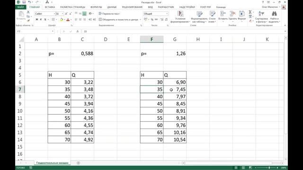303x170 pixels.
Task: Toggle underline (Ч) formatting
Action: tap(45, 19)
